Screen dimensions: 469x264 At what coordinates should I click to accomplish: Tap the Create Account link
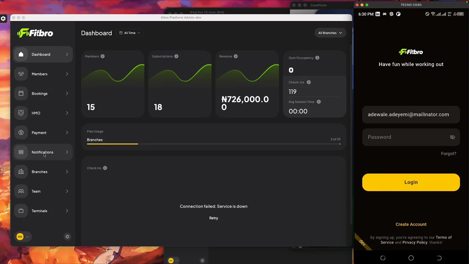pos(411,224)
